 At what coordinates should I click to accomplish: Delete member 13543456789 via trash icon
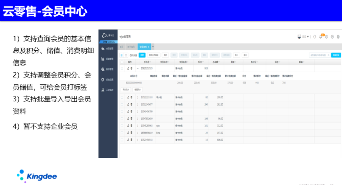click(131, 112)
